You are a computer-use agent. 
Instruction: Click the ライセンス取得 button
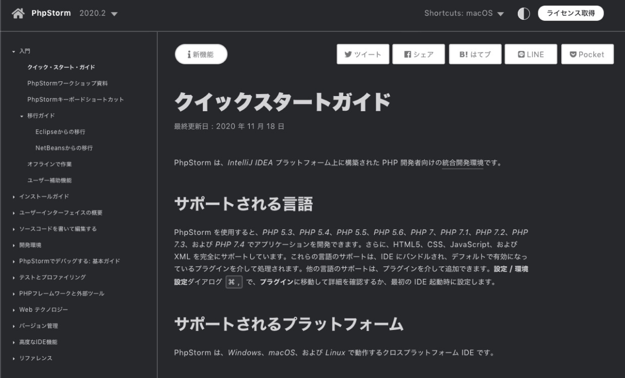pos(571,14)
